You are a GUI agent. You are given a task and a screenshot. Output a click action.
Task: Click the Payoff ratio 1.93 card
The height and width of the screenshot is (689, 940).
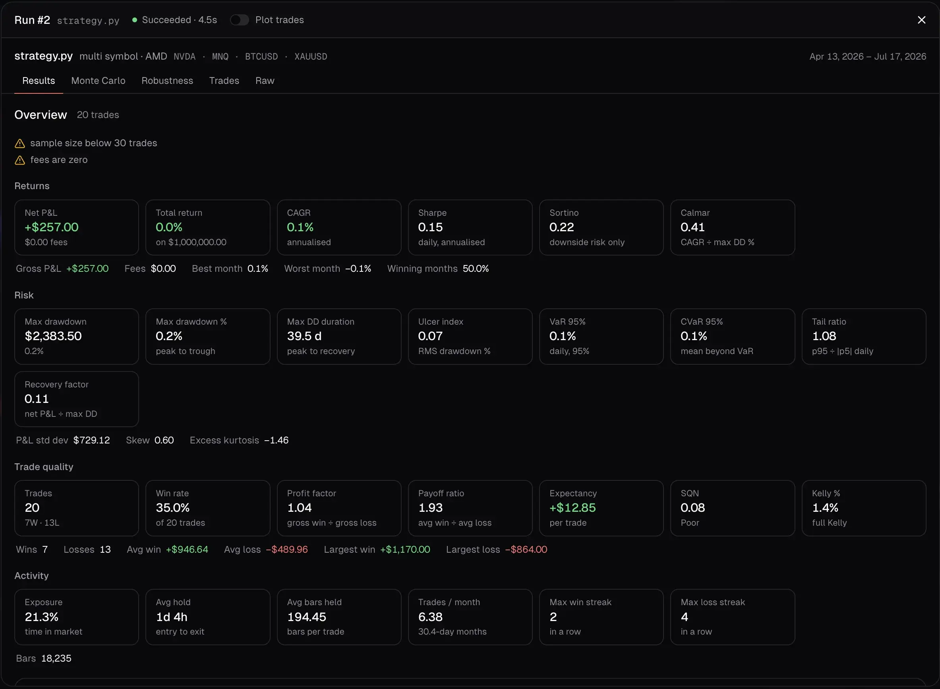pos(470,508)
